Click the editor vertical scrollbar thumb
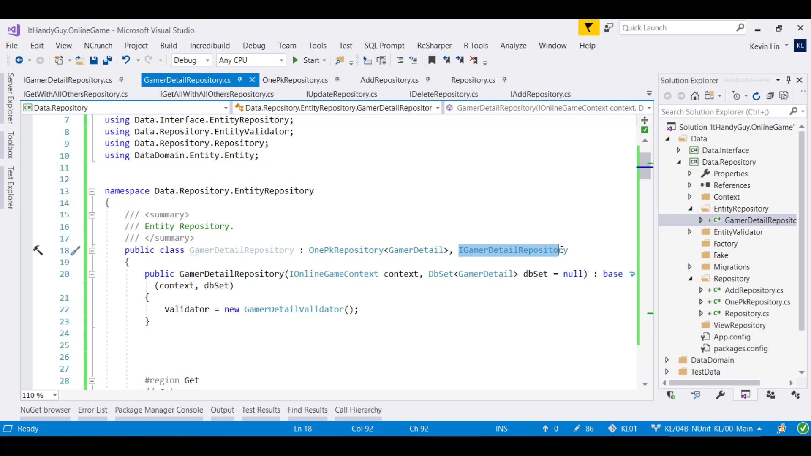 [x=645, y=166]
